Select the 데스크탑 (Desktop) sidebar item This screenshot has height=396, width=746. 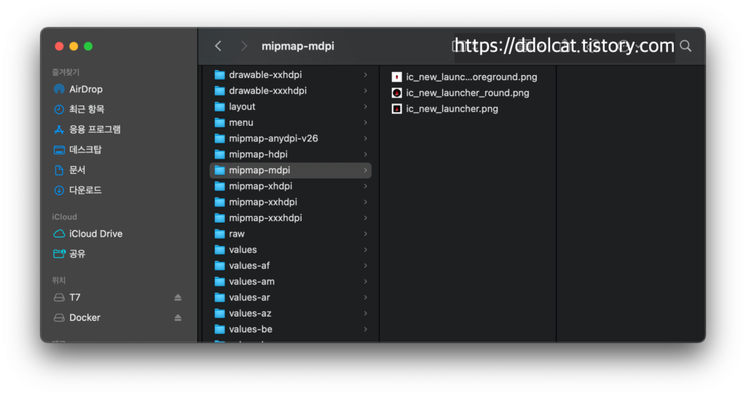point(85,150)
